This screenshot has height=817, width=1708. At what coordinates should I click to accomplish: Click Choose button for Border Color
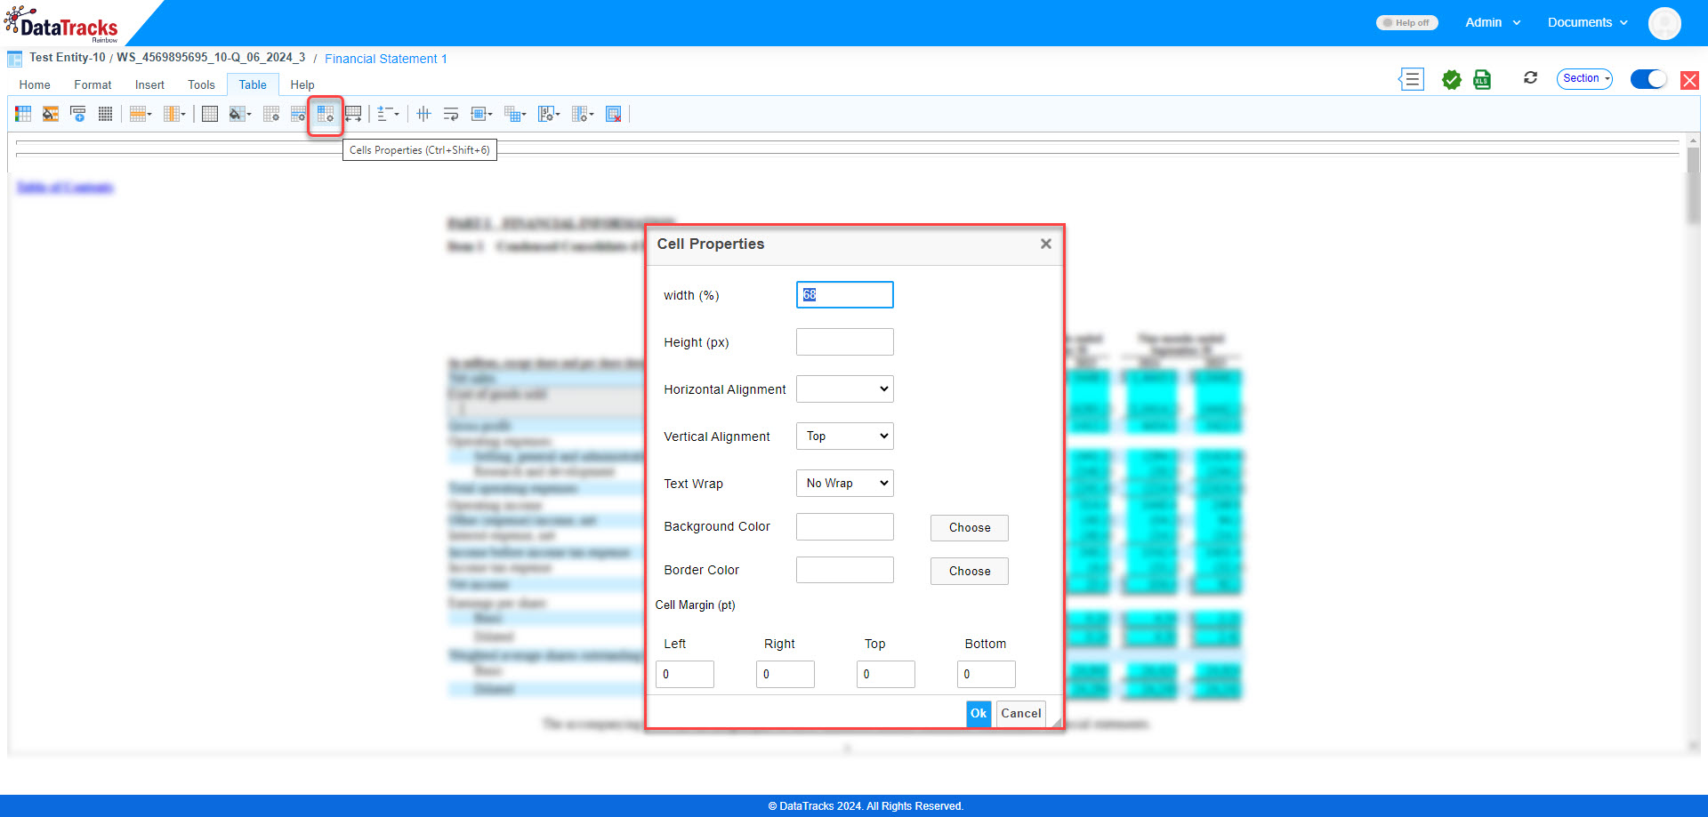click(970, 572)
